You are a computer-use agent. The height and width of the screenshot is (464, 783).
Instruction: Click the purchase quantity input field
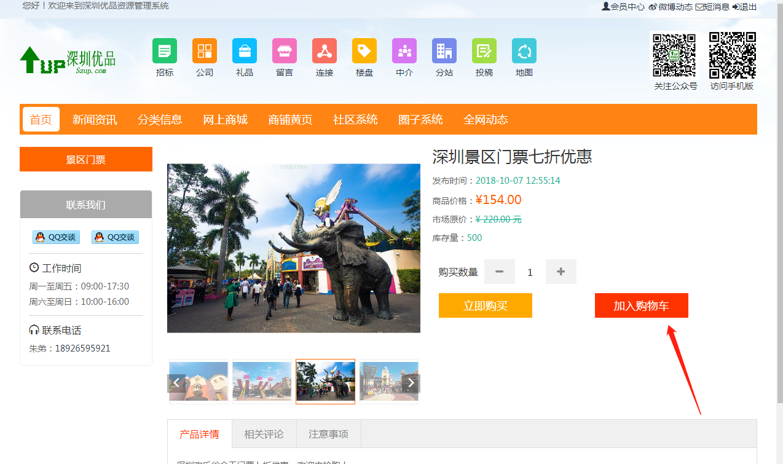click(x=530, y=272)
